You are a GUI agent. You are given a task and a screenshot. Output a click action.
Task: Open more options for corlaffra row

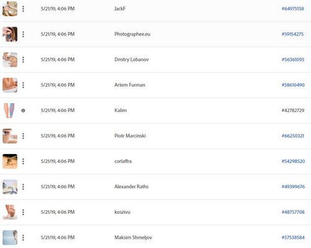(x=23, y=162)
